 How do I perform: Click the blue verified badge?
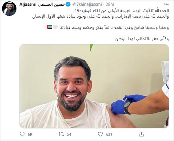[x=68, y=5]
